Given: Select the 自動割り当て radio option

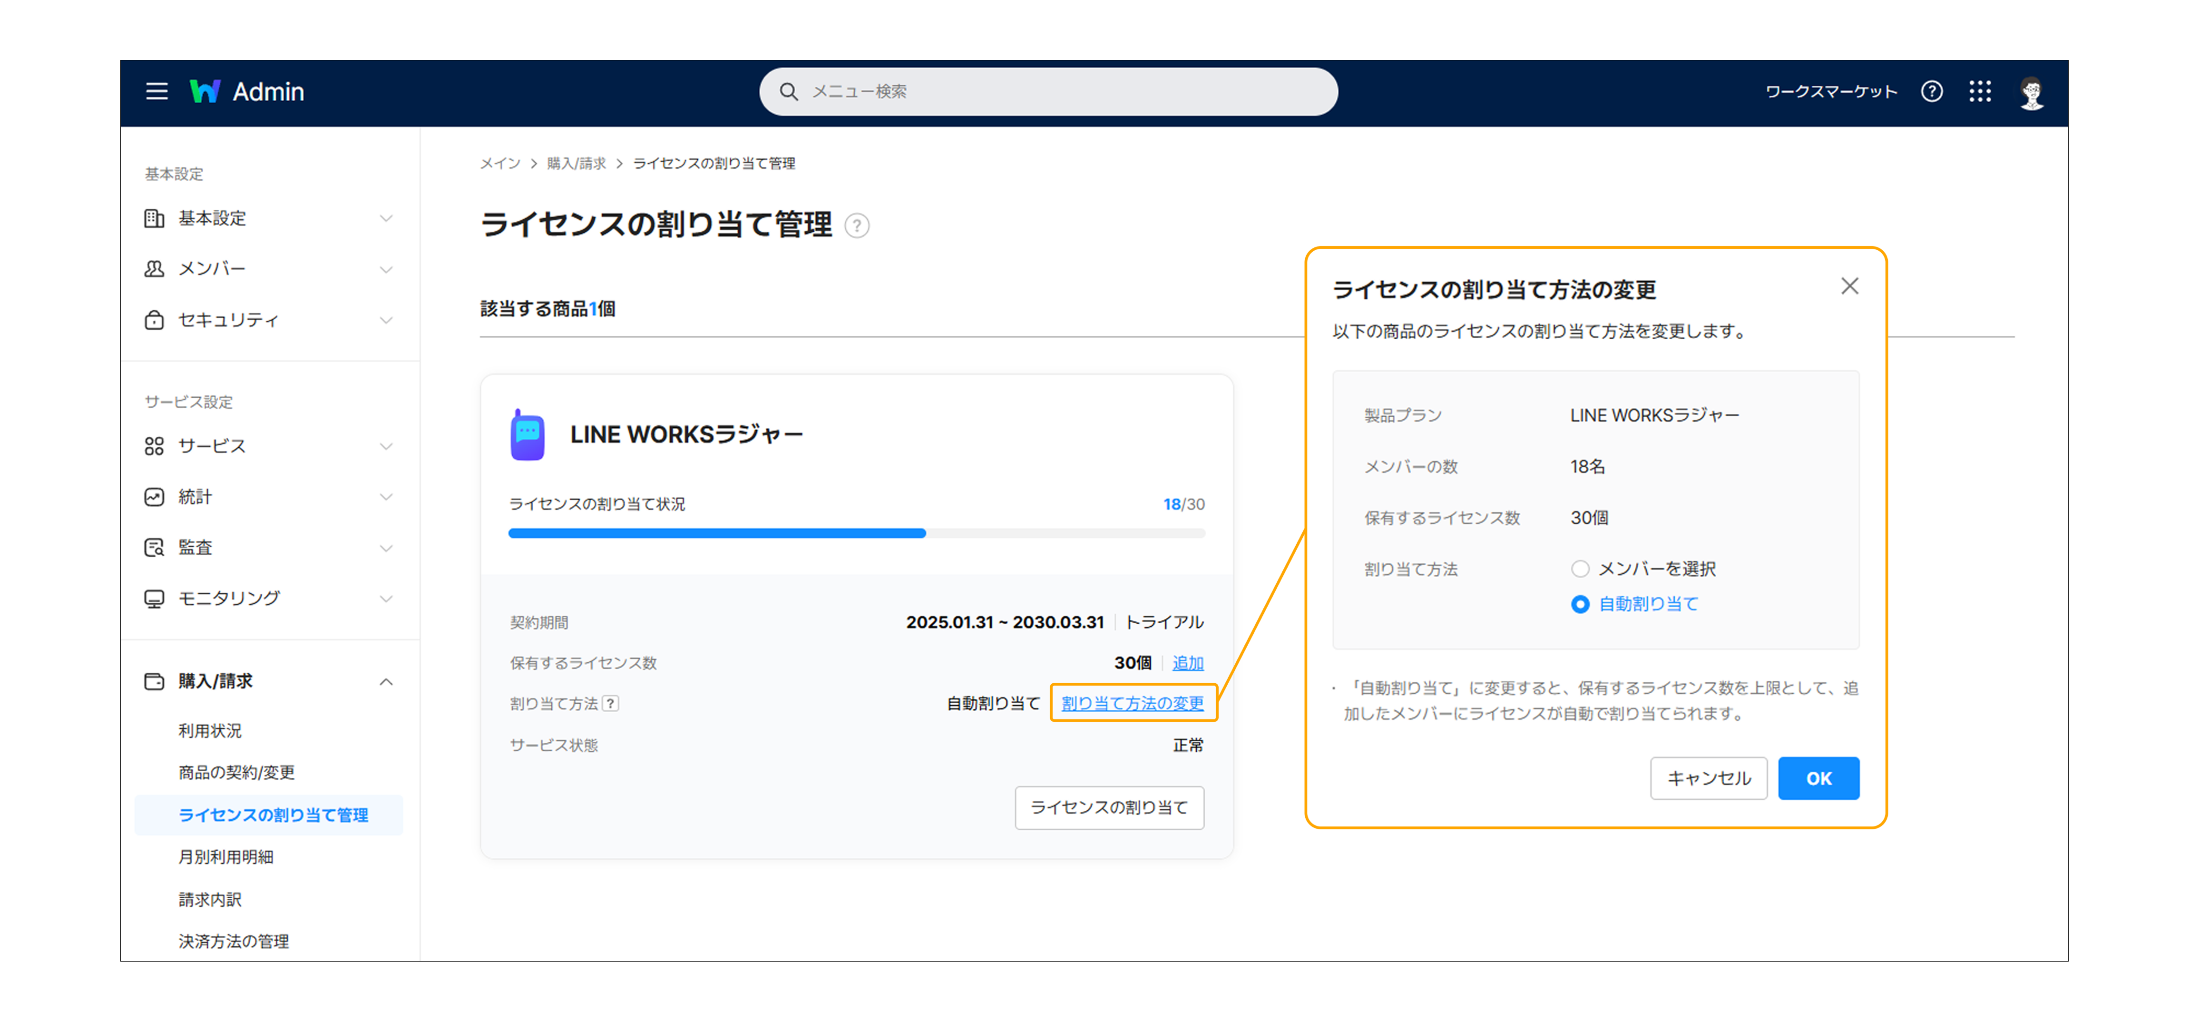Looking at the screenshot, I should pos(1580,605).
